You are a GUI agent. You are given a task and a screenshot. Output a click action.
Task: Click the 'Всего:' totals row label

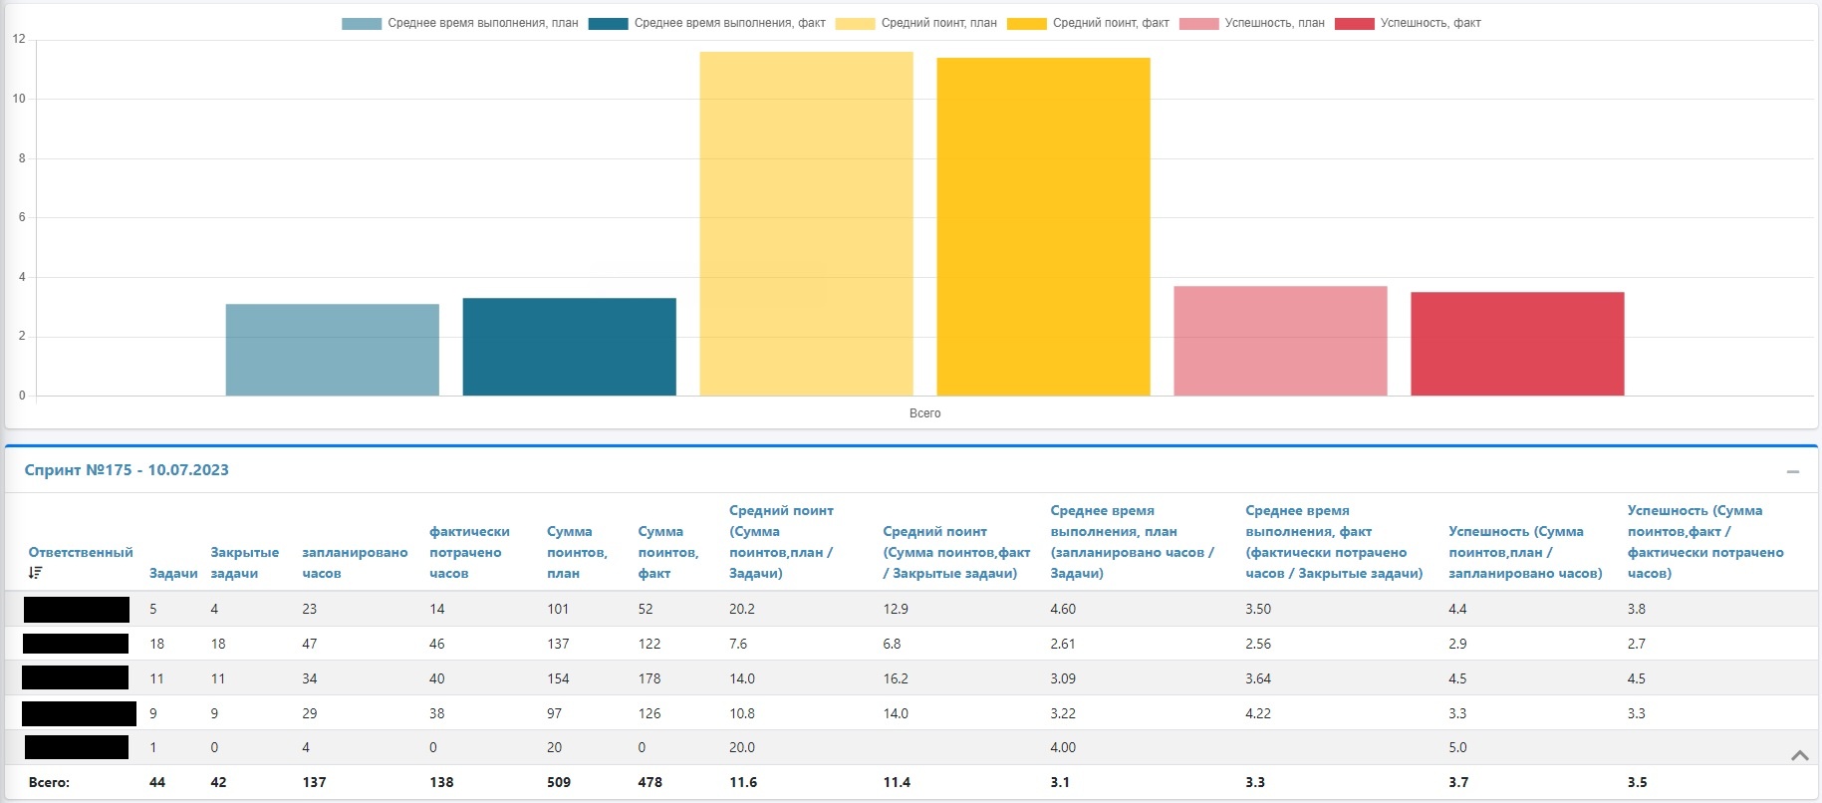[49, 782]
